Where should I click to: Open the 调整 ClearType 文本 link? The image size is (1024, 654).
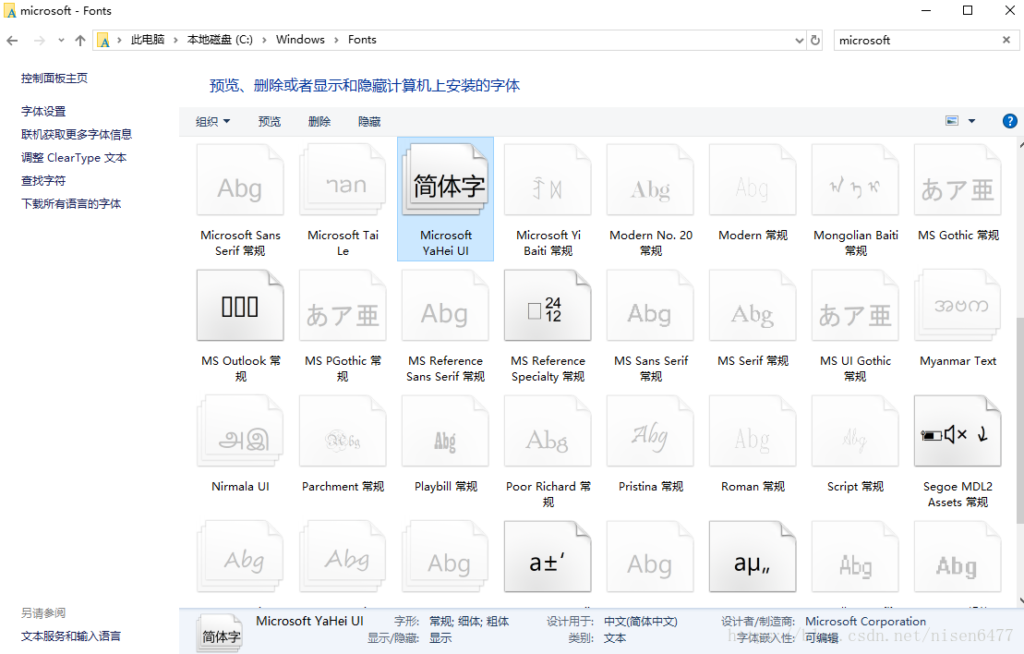point(74,157)
